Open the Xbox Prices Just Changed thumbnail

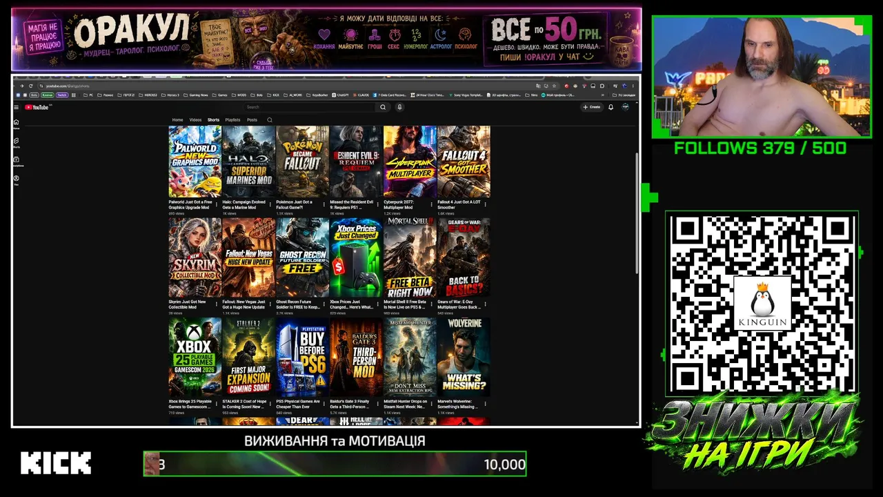[356, 257]
